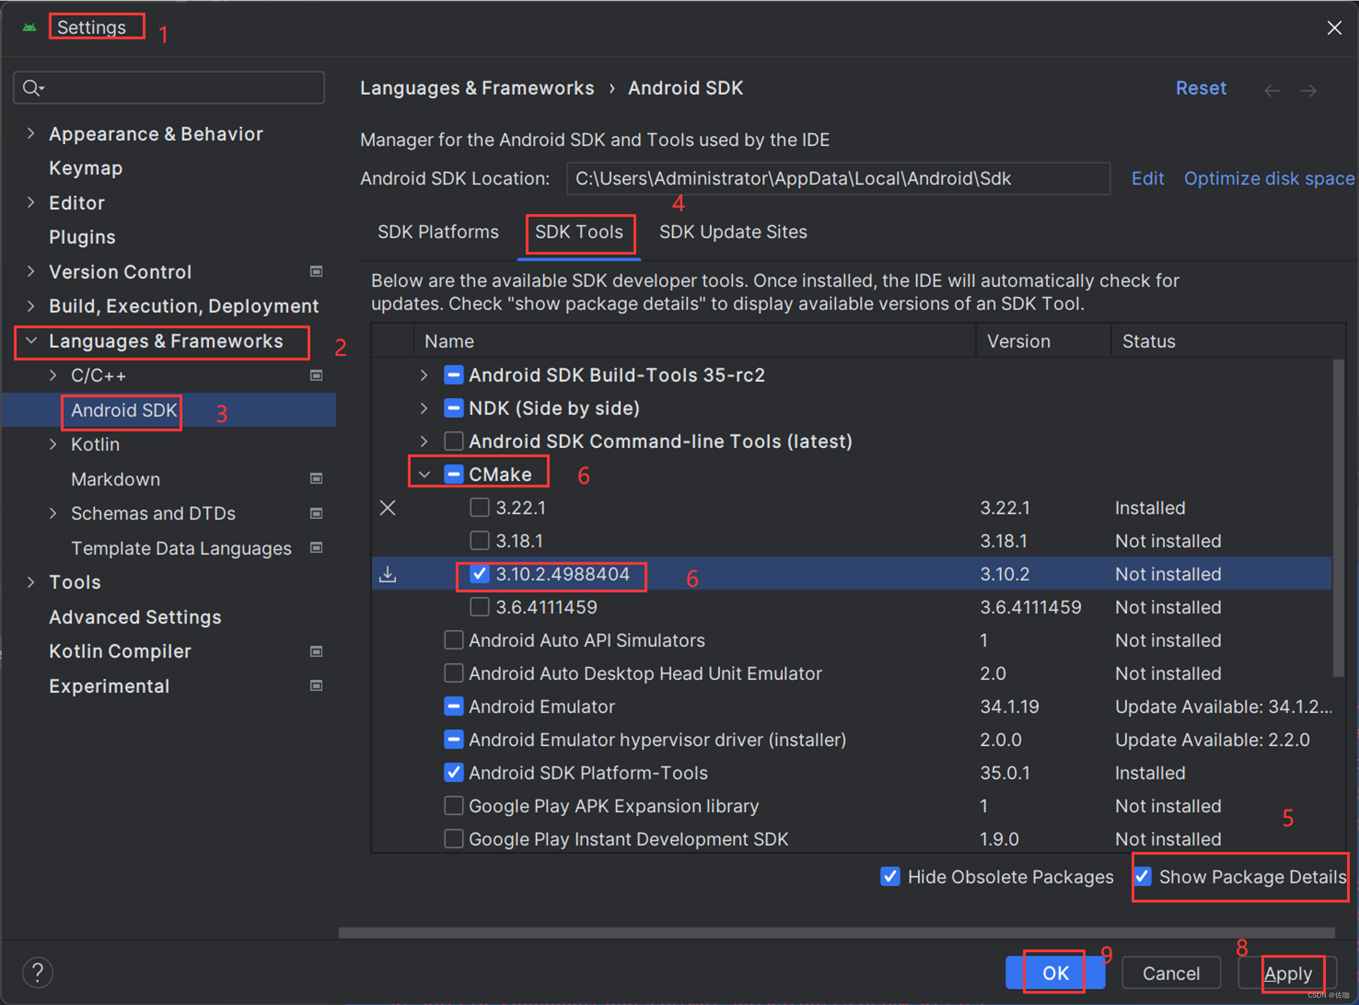Check the CMake 3.18.1 checkbox
This screenshot has width=1359, height=1005.
[479, 541]
